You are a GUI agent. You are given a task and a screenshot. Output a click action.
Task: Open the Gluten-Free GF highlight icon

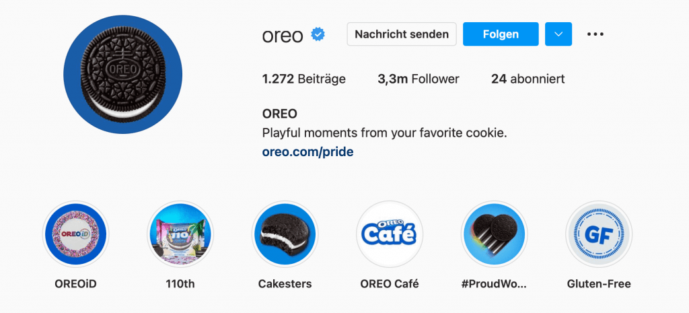(599, 234)
